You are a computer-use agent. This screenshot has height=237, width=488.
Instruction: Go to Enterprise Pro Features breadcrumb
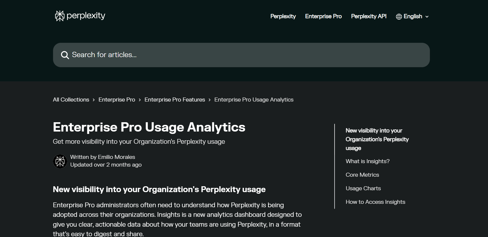tap(175, 100)
